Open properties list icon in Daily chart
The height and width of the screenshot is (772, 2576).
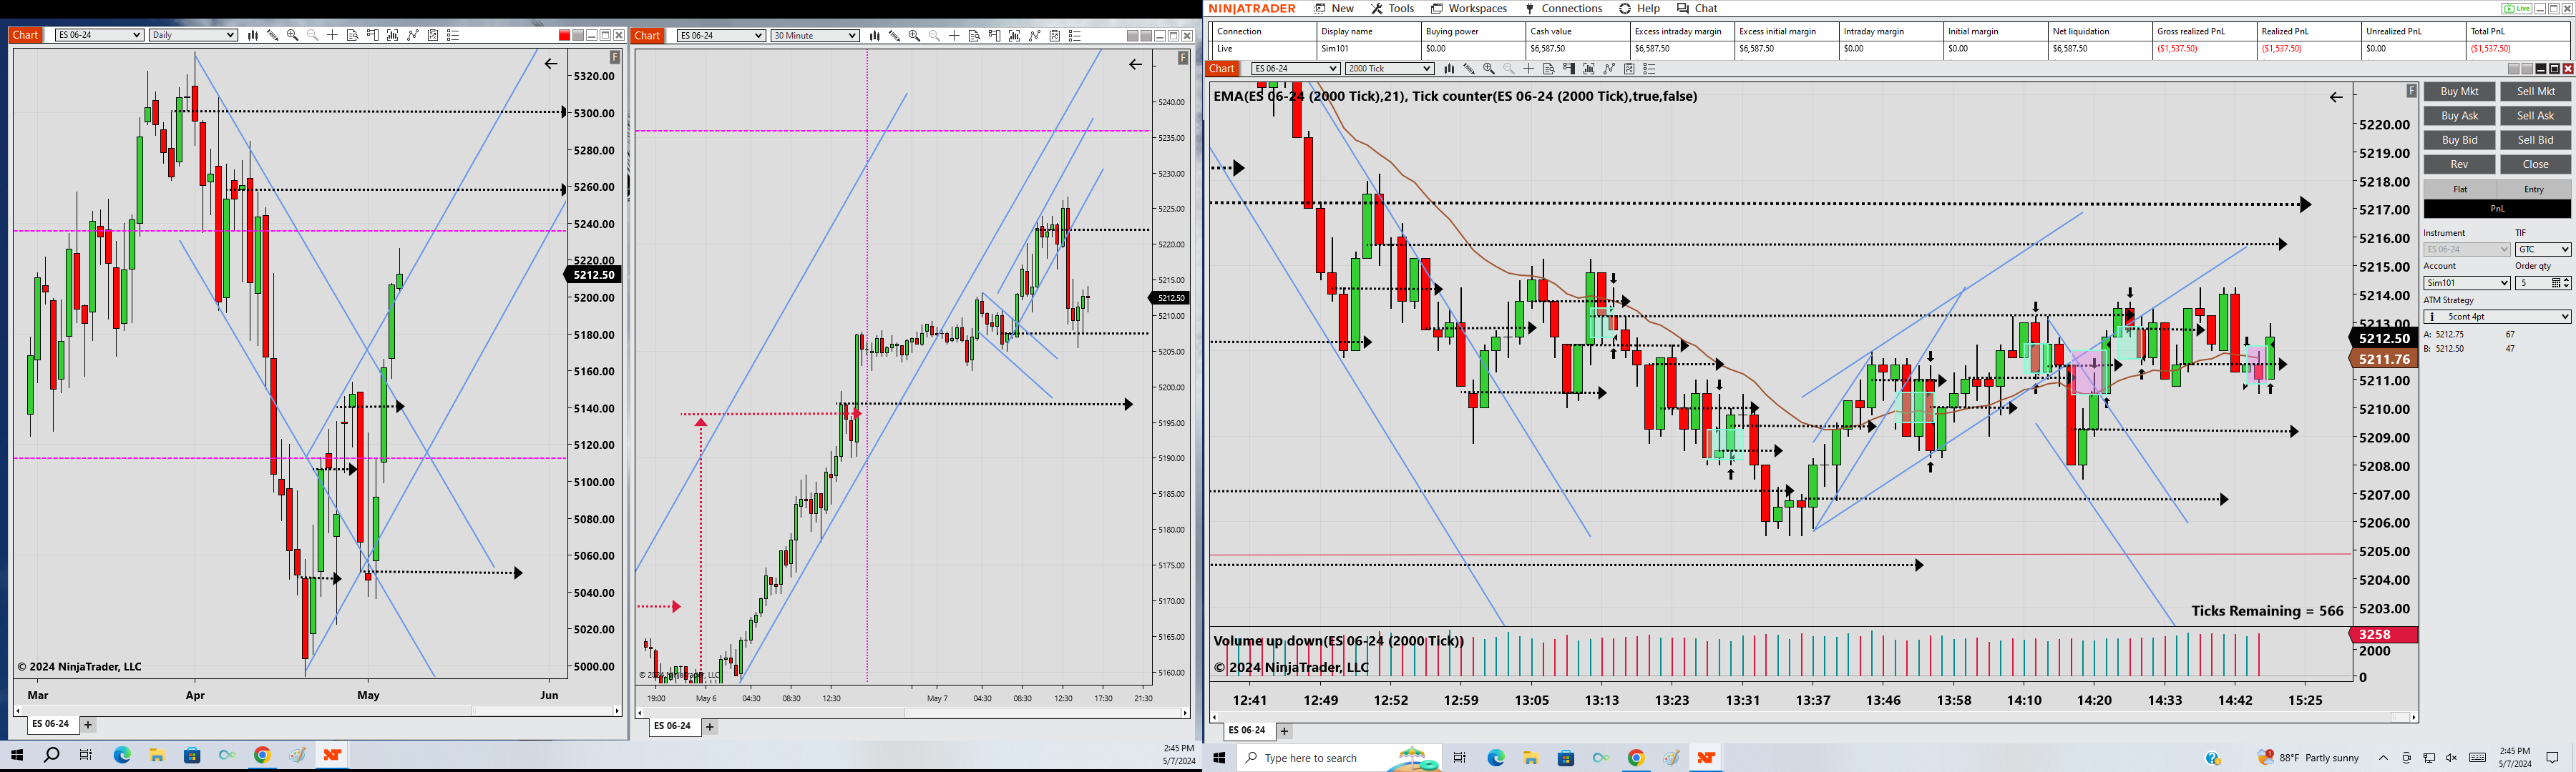[x=453, y=35]
